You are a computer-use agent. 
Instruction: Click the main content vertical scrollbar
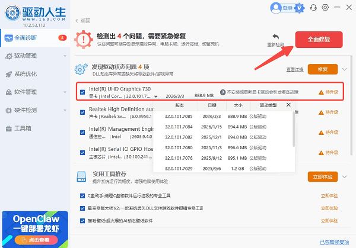point(351,105)
